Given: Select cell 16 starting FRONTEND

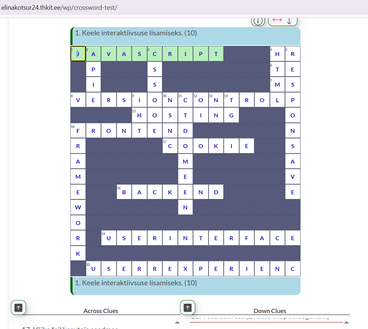Looking at the screenshot, I should (78, 131).
